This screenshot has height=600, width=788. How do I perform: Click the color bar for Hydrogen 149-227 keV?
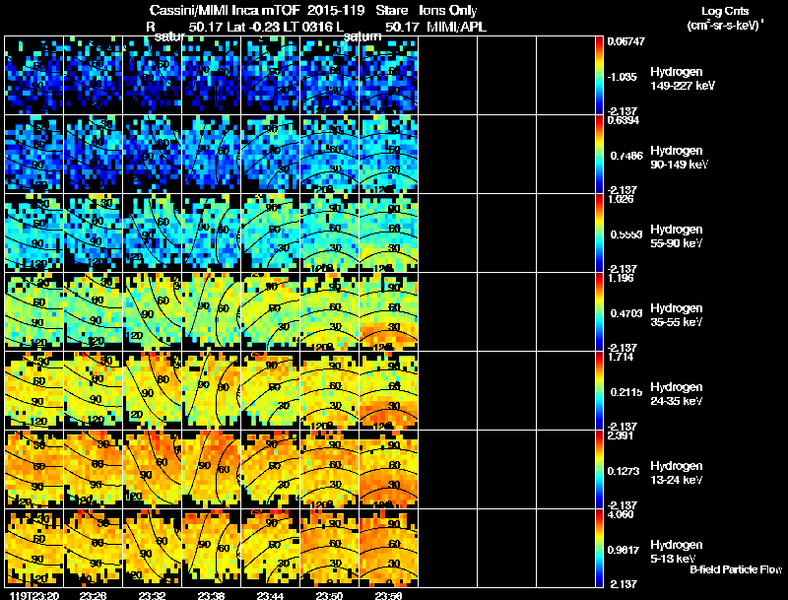[x=599, y=76]
